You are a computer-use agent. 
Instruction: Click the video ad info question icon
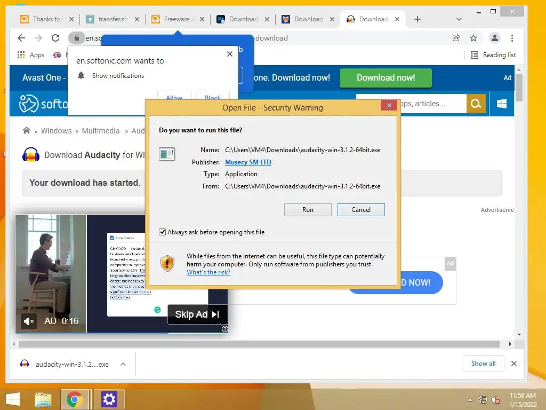coord(224,329)
